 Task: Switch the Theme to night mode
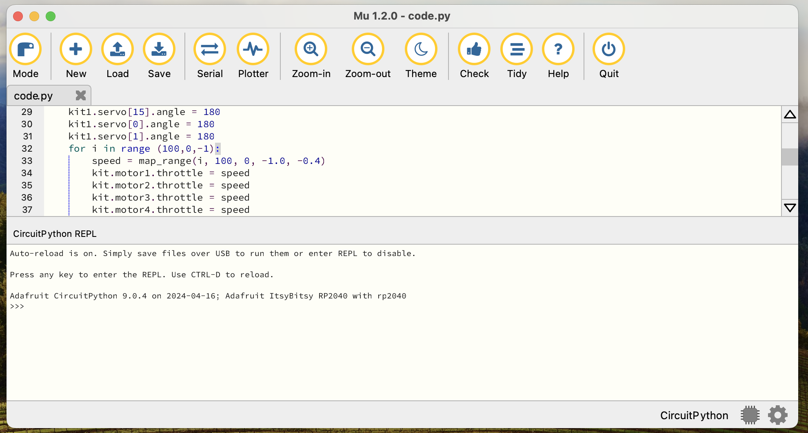(x=421, y=49)
